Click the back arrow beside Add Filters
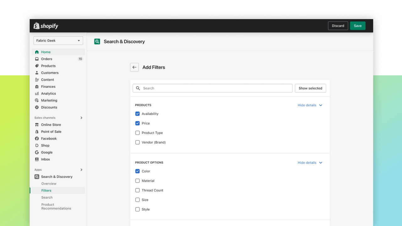Image resolution: width=402 pixels, height=226 pixels. point(134,67)
